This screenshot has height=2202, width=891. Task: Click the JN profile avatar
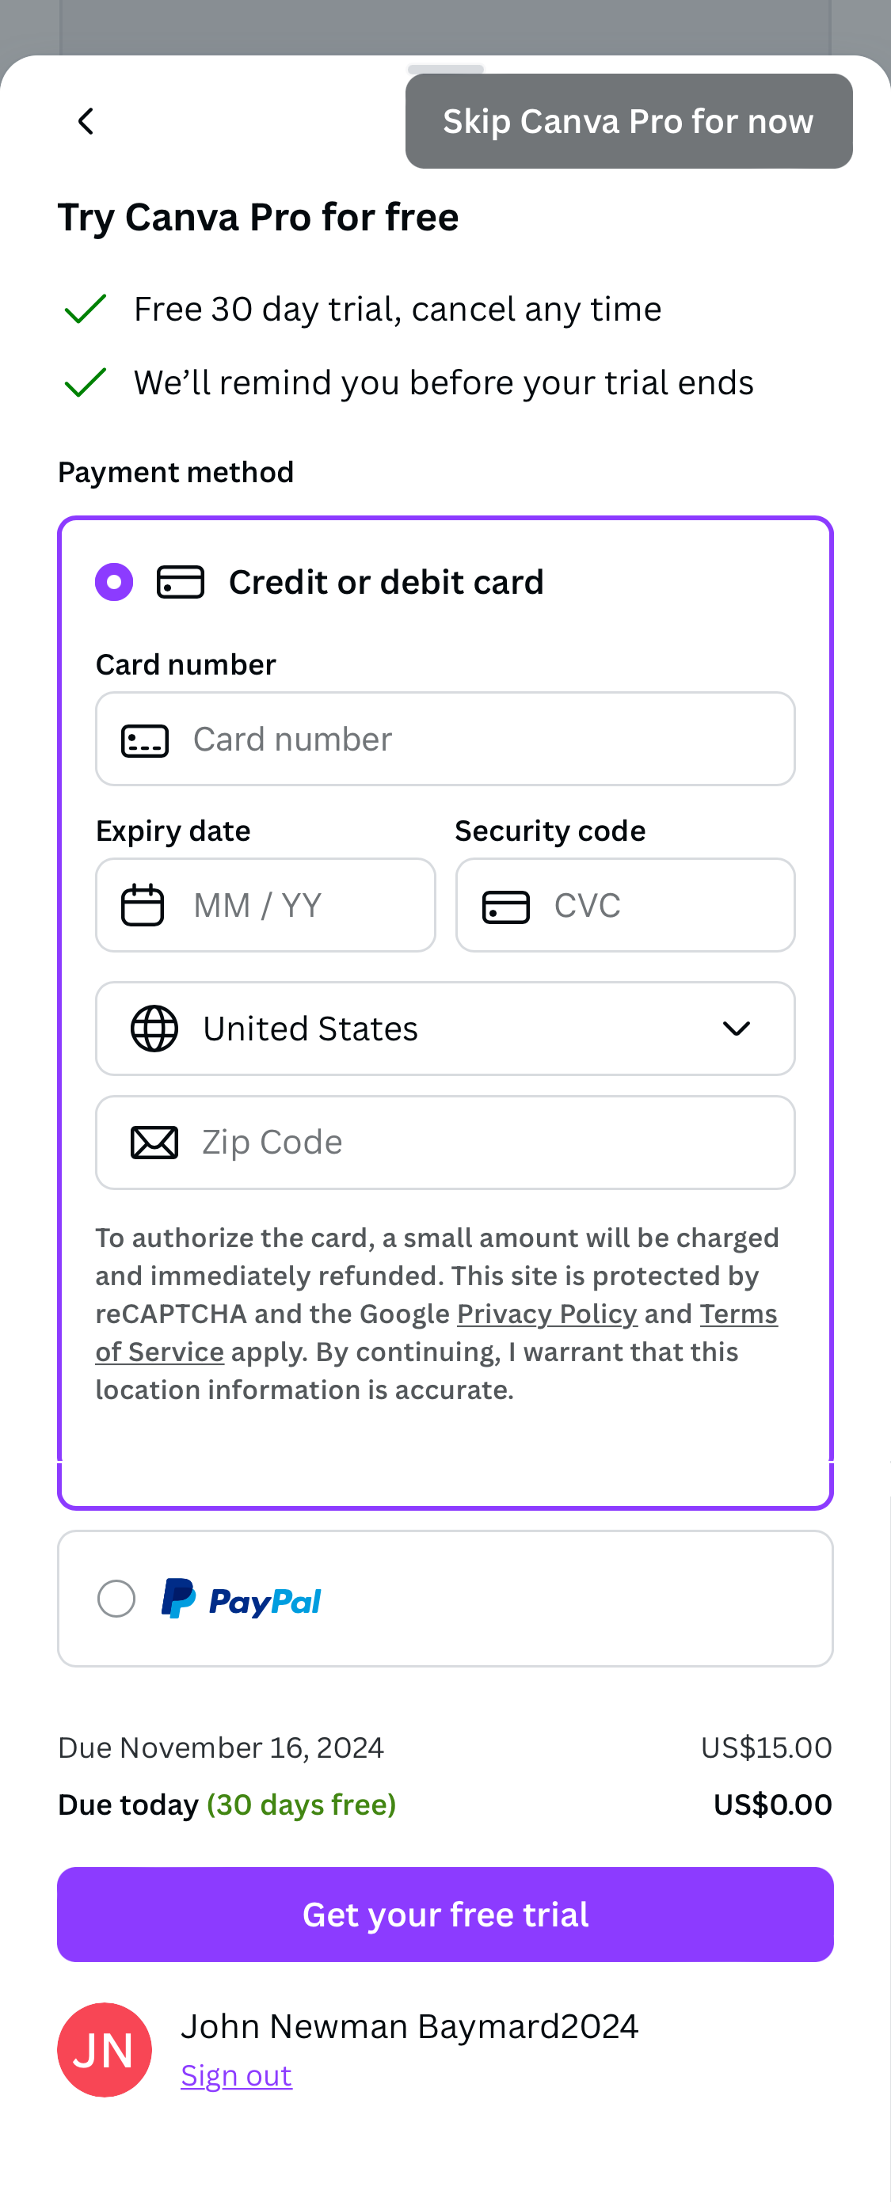pyautogui.click(x=105, y=2049)
